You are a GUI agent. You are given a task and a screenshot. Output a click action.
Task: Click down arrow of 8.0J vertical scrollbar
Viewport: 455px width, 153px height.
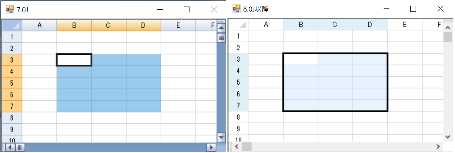[x=448, y=136]
